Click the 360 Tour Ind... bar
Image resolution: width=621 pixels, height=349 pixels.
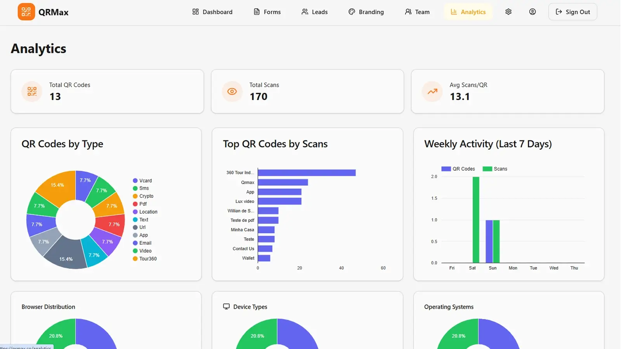point(307,173)
